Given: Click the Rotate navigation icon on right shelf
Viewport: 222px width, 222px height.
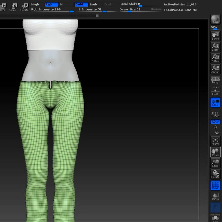Looking at the screenshot, I should coord(215,174).
